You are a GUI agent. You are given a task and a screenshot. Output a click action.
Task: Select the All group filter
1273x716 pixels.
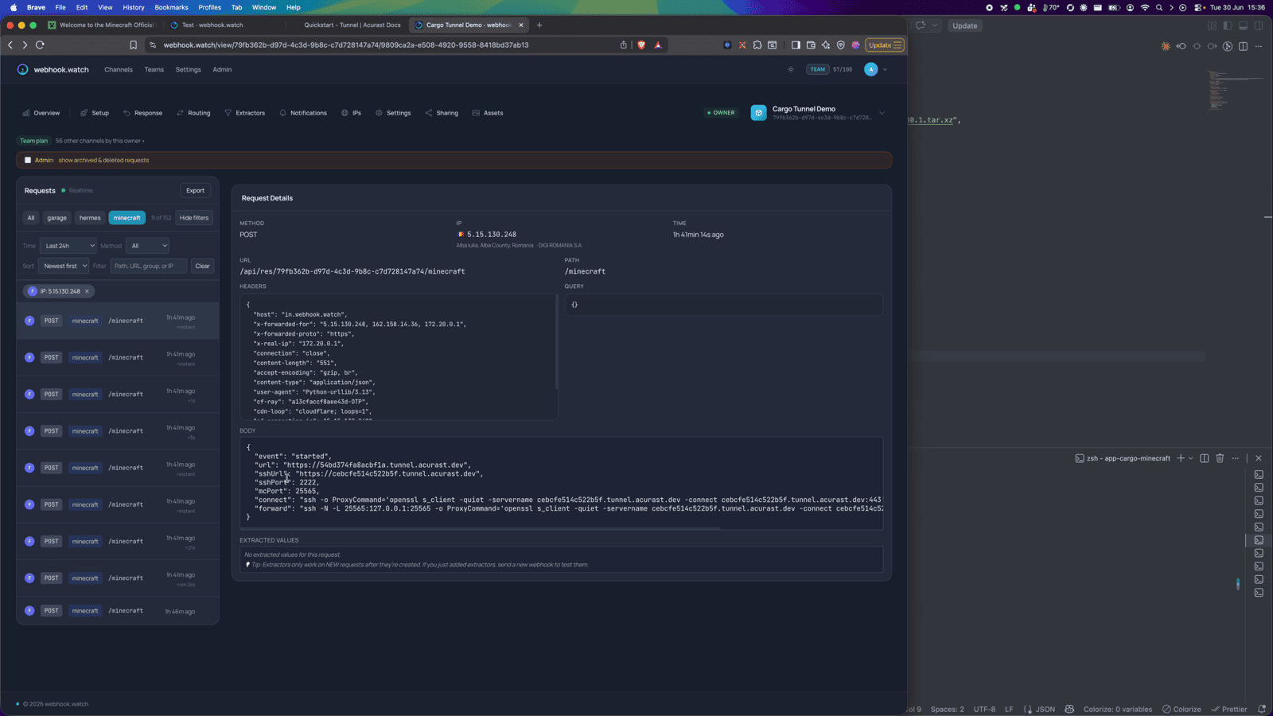[31, 217]
